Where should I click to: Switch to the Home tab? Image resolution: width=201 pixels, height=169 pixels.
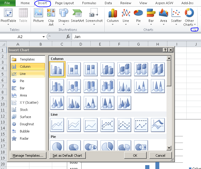coord(25,3)
